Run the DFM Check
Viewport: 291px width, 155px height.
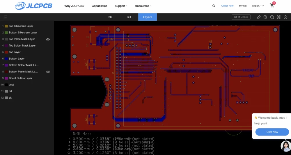[x=241, y=17]
